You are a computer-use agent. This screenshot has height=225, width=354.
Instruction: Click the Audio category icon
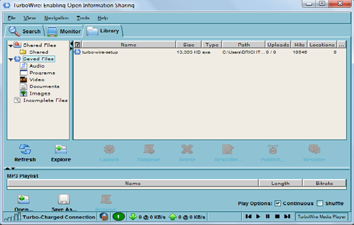24,66
